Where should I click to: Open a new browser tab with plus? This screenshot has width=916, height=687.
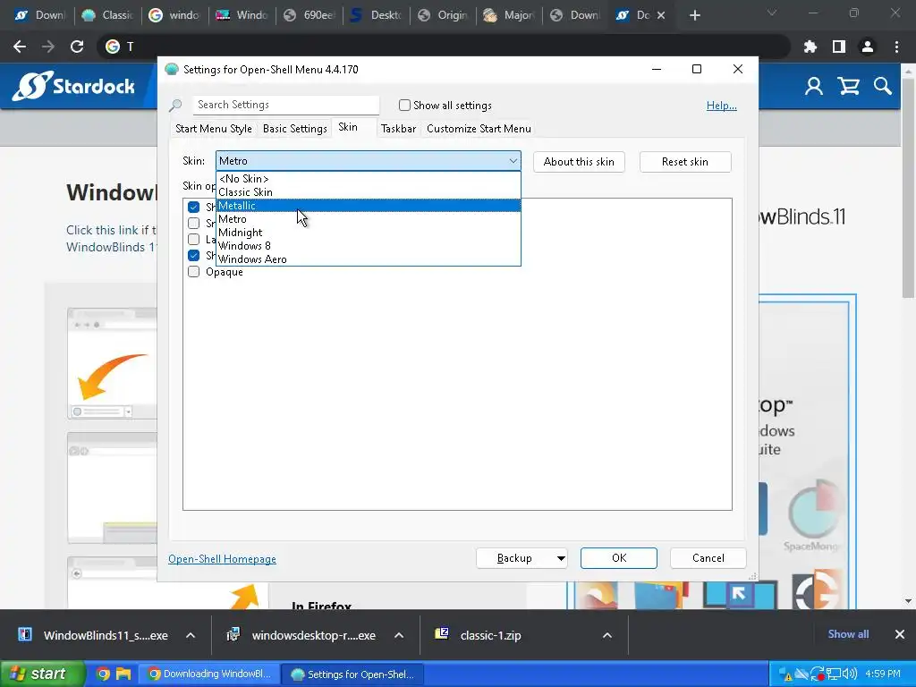(694, 16)
